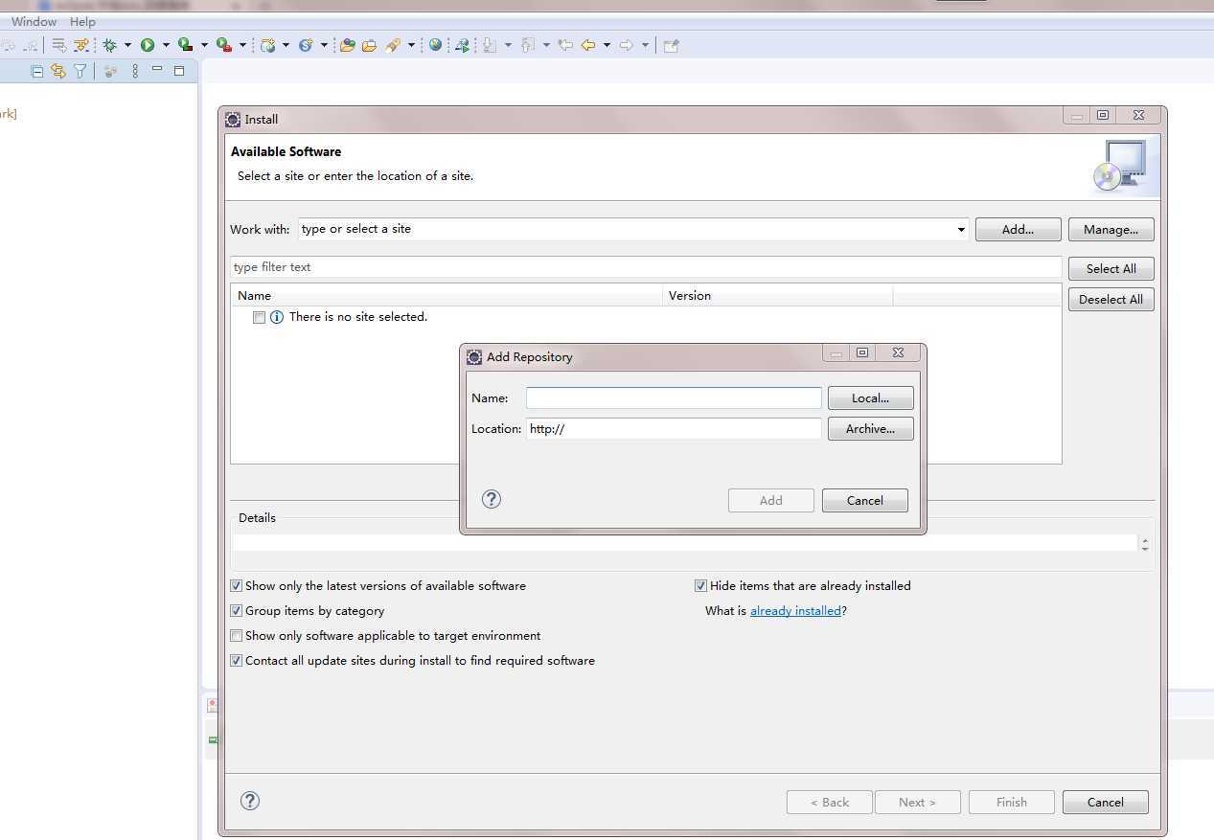Open the side view's View Menu icon
The height and width of the screenshot is (840, 1214).
[x=135, y=71]
